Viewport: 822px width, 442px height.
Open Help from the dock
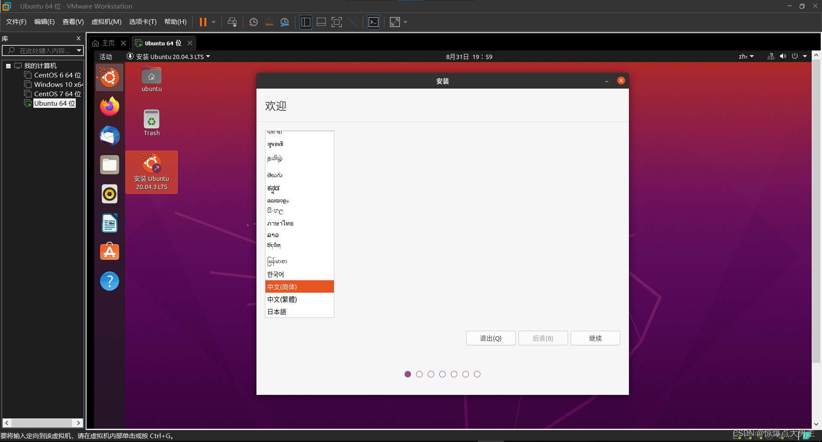(110, 281)
